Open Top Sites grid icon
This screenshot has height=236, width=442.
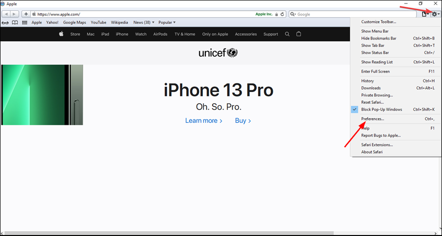(x=25, y=23)
